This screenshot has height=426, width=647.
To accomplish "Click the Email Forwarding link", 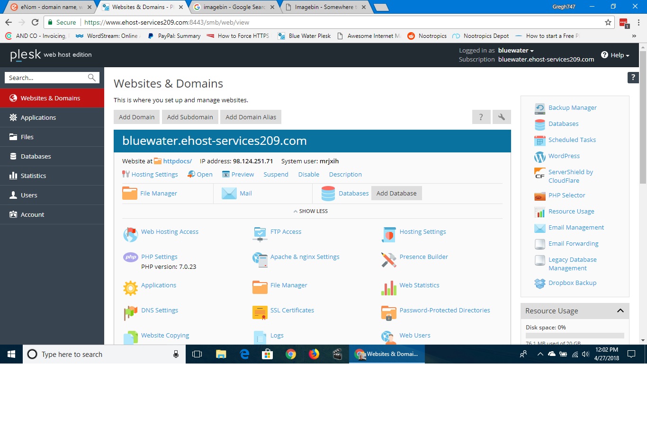I will [x=573, y=243].
